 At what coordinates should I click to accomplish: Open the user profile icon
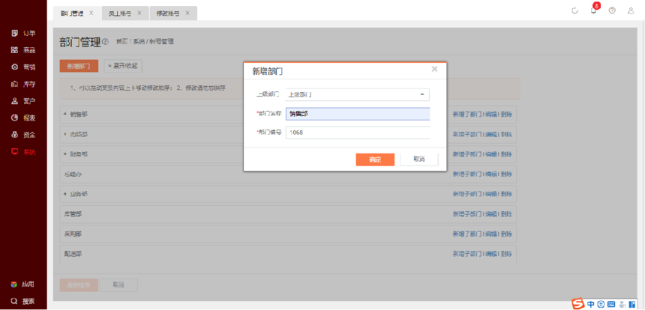pos(631,10)
